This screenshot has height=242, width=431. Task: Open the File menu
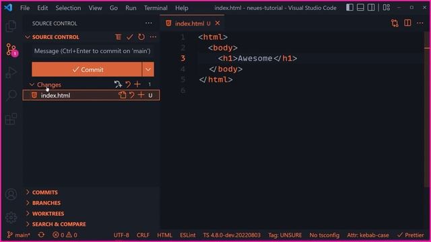[25, 7]
